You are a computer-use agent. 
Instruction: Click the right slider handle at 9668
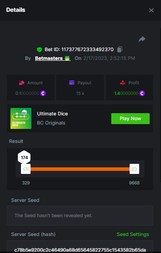coord(134,169)
